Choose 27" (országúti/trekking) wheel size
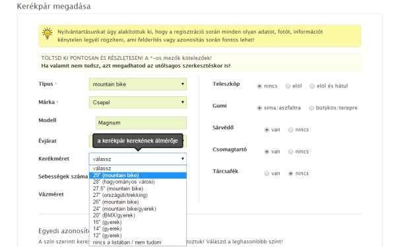 138,196
